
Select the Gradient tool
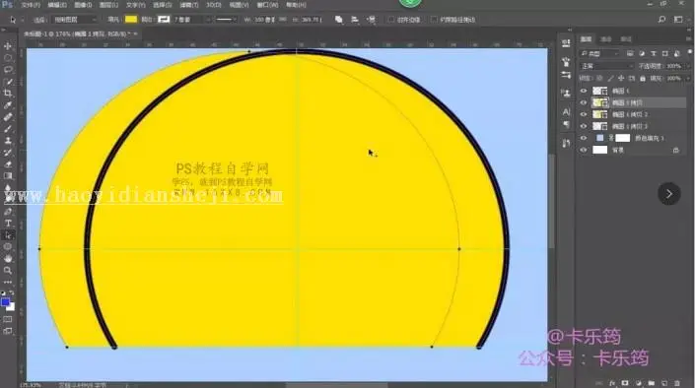8,176
